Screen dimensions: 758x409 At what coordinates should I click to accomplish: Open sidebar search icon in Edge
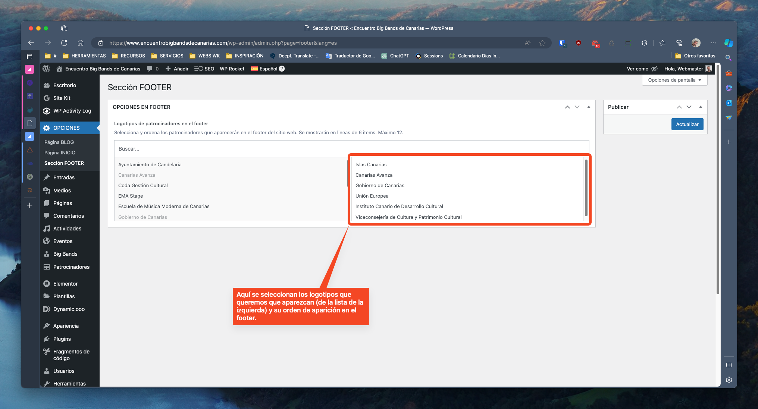(729, 58)
